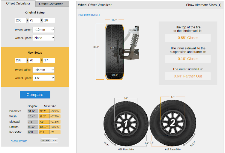Select the Offset Calculator tab
225x153 pixels.
pyautogui.click(x=18, y=4)
